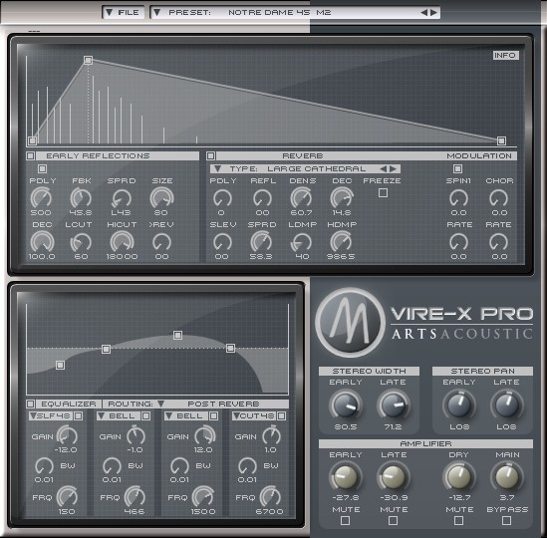Click the reverb DEC knob (14.8)
Screen dimensions: 547x538
click(342, 198)
